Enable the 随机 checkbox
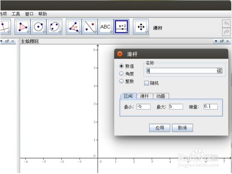Image resolution: width=232 pixels, height=174 pixels. [147, 83]
